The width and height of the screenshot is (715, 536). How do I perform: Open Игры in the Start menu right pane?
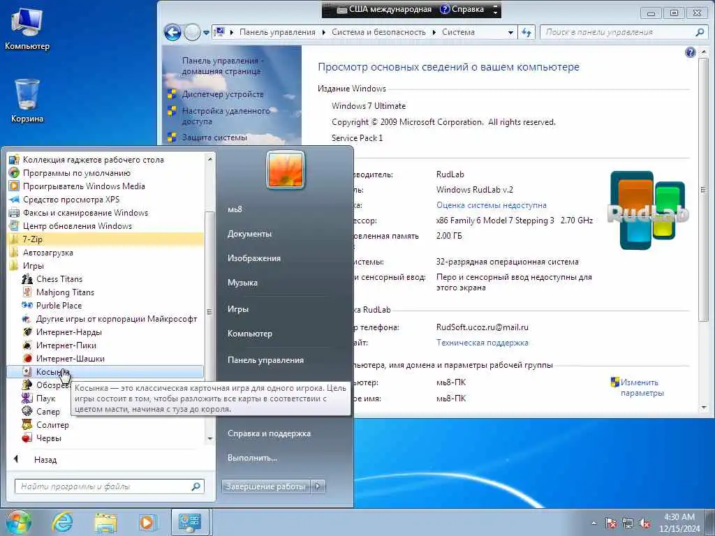238,309
